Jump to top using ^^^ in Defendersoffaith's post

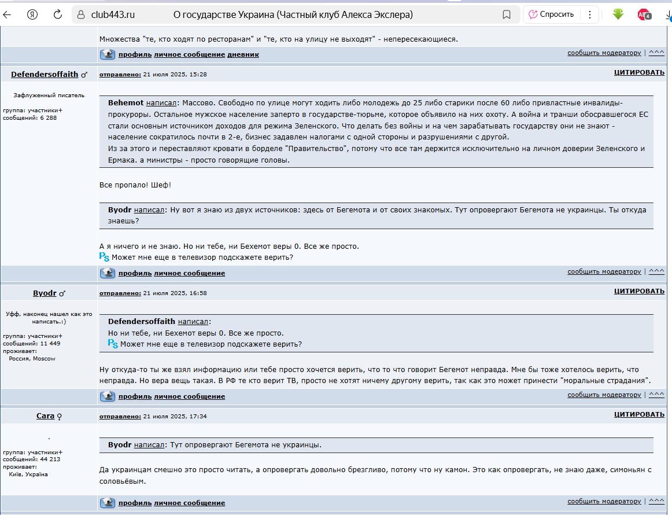pos(656,271)
